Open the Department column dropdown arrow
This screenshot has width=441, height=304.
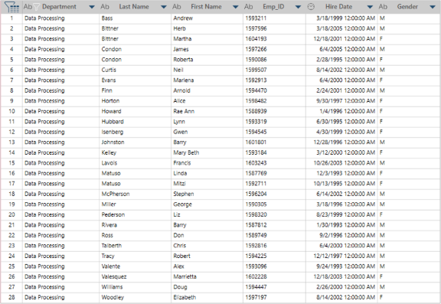pos(92,7)
